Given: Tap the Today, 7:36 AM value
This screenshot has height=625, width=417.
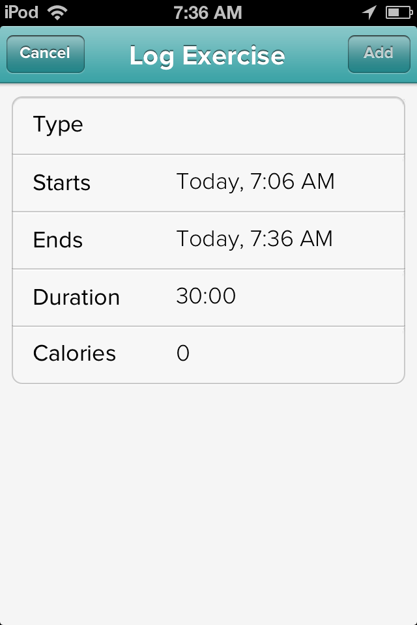Looking at the screenshot, I should [x=255, y=239].
